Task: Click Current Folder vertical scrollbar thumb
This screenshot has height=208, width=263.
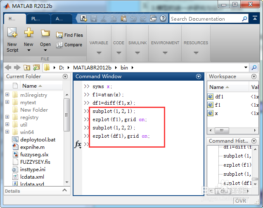Action: coord(67,115)
